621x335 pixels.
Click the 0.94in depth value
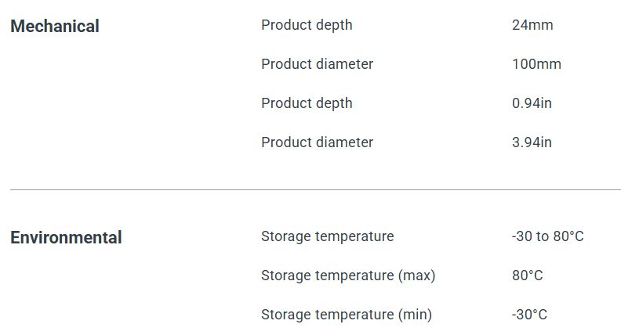[x=532, y=103]
